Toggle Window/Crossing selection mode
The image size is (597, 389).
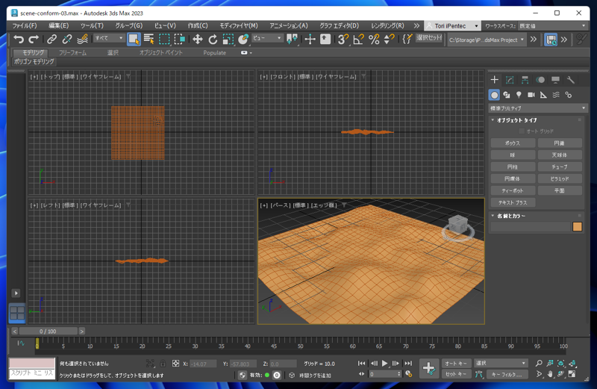[179, 39]
